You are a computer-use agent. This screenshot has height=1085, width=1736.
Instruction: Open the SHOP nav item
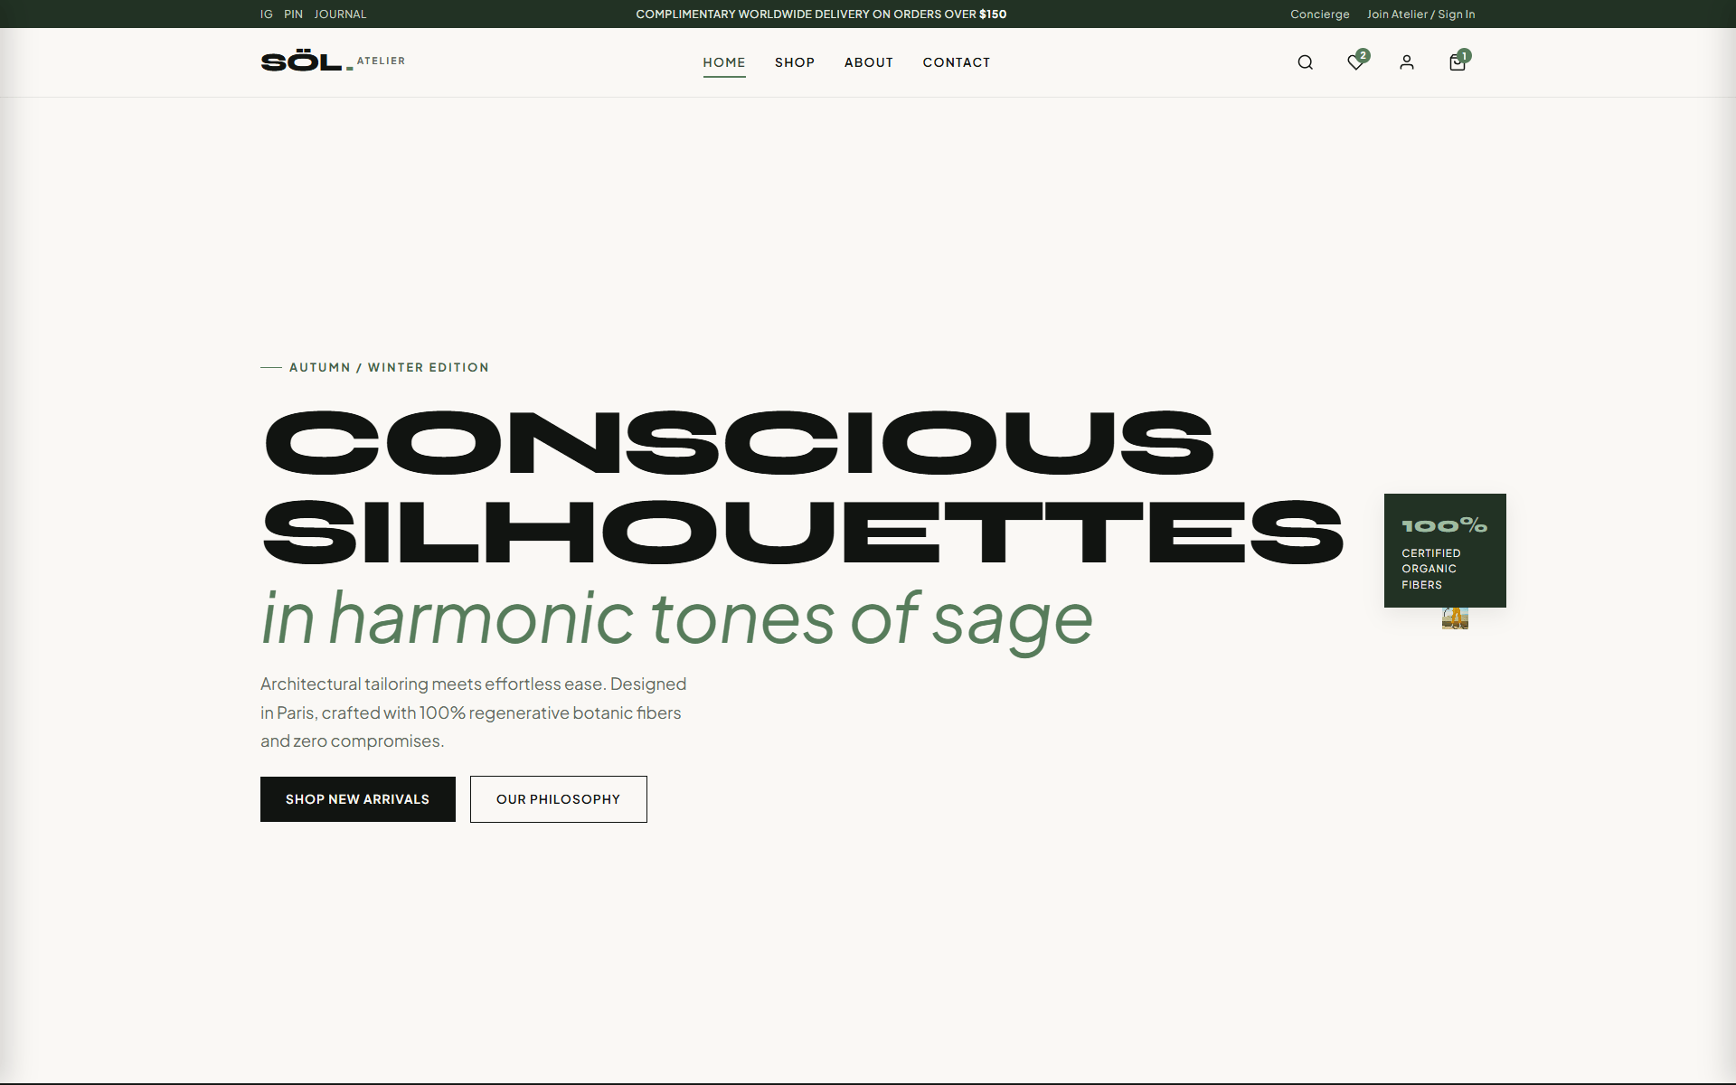(x=795, y=62)
